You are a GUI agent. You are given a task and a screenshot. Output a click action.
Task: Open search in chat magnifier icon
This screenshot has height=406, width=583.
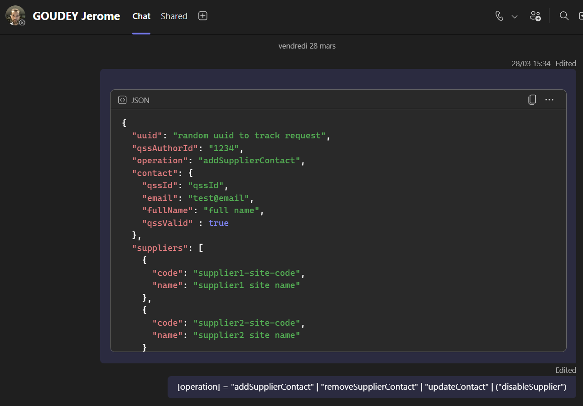(x=564, y=16)
